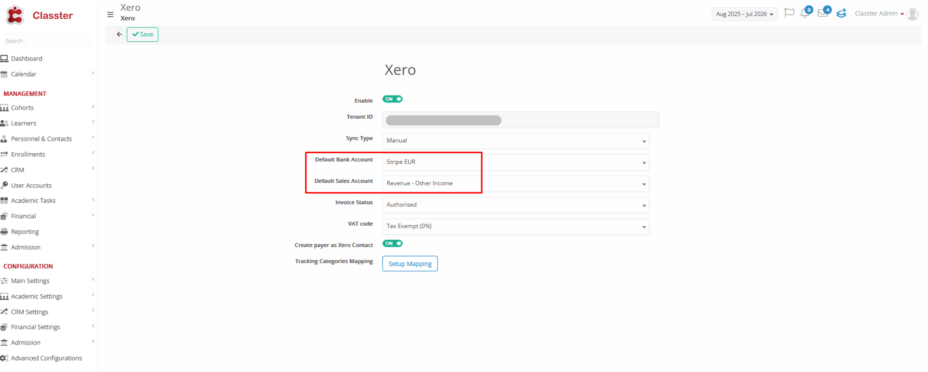
Task: Click the Academic Tasks grid icon
Action: (x=4, y=201)
